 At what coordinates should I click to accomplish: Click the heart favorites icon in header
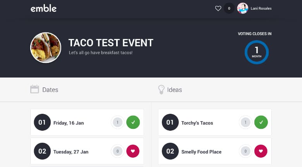[x=218, y=8]
